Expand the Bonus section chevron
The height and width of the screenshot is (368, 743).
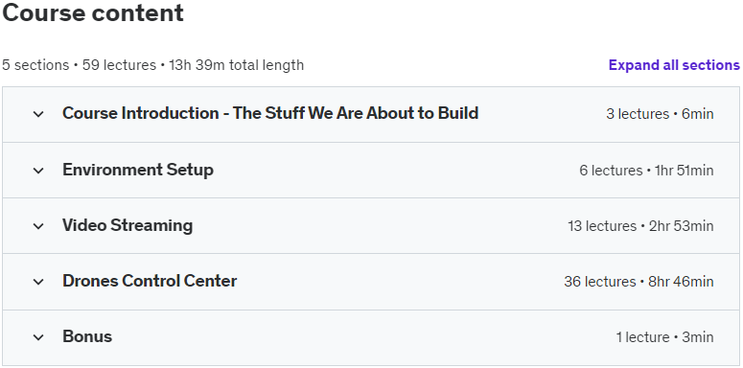click(38, 337)
